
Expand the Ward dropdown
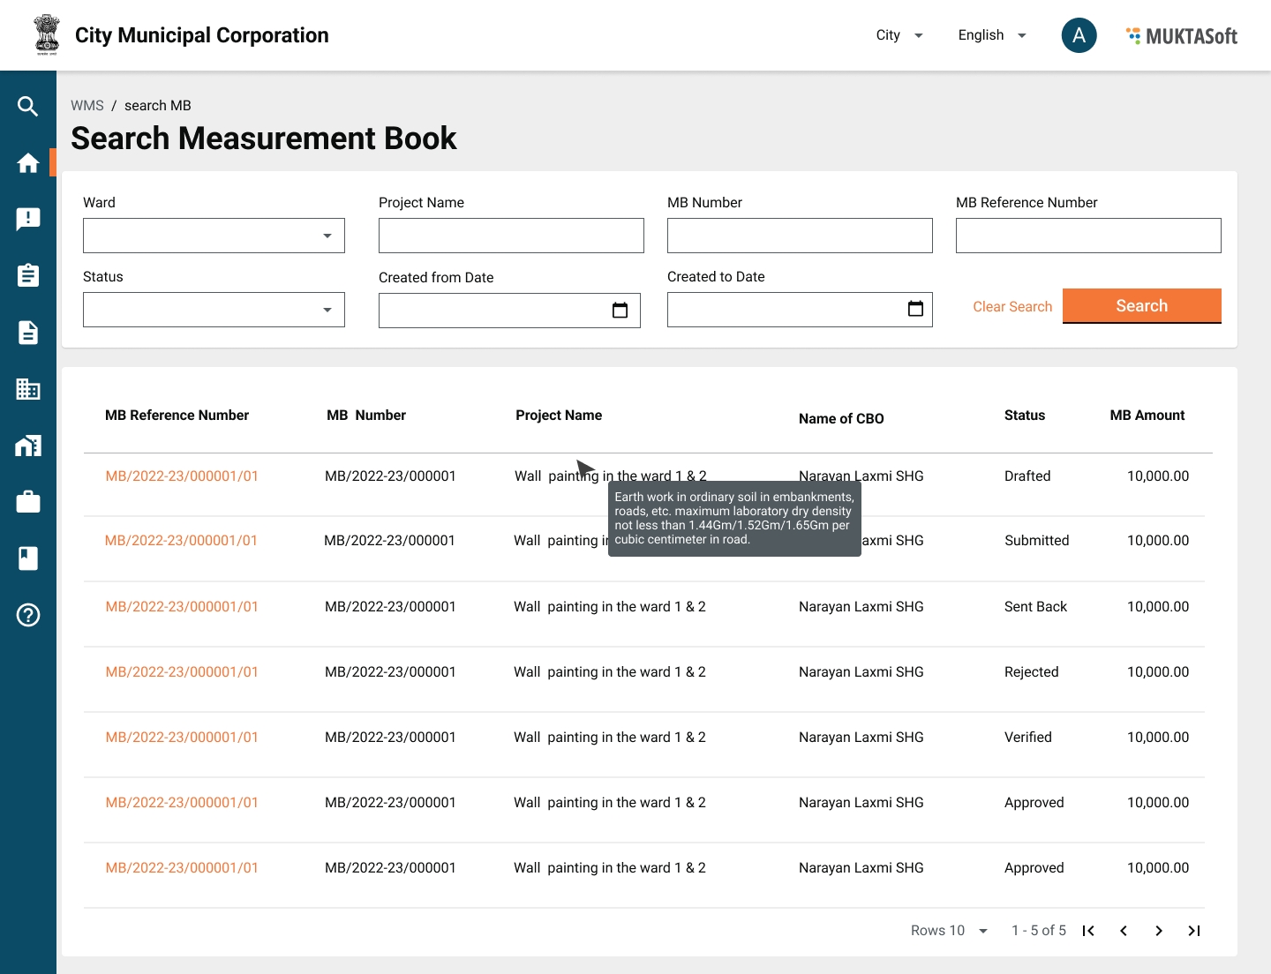click(x=214, y=236)
